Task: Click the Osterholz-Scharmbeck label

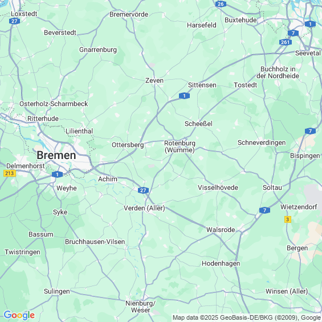Action: [x=54, y=104]
